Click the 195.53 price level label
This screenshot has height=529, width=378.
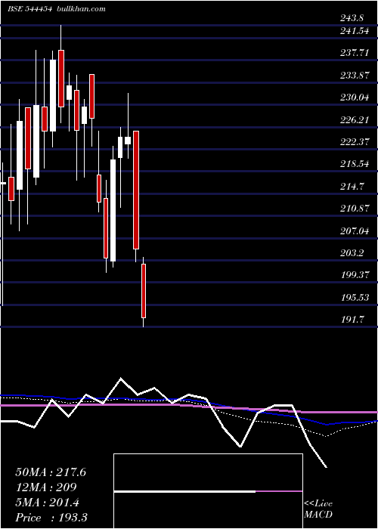[x=355, y=298]
